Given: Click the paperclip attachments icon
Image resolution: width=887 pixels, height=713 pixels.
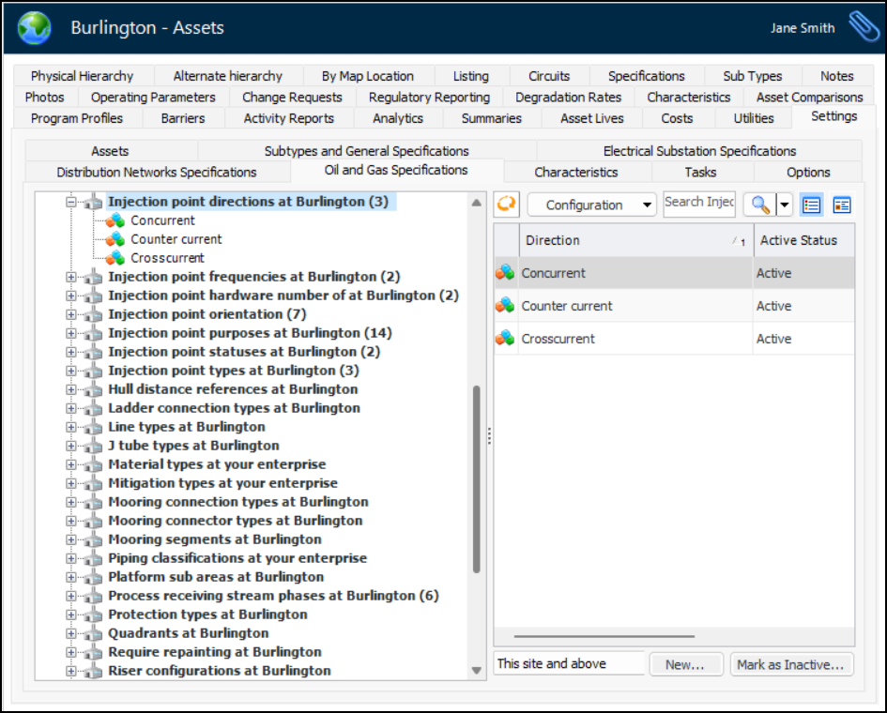Looking at the screenshot, I should pyautogui.click(x=863, y=27).
